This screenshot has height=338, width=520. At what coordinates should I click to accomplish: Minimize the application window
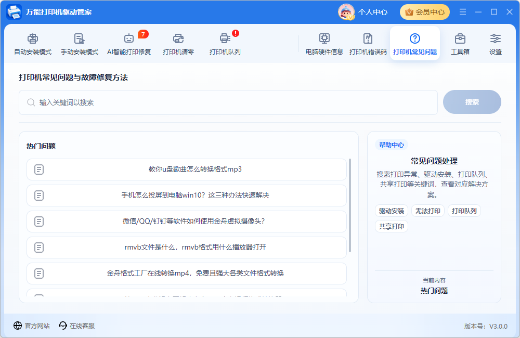(x=478, y=12)
